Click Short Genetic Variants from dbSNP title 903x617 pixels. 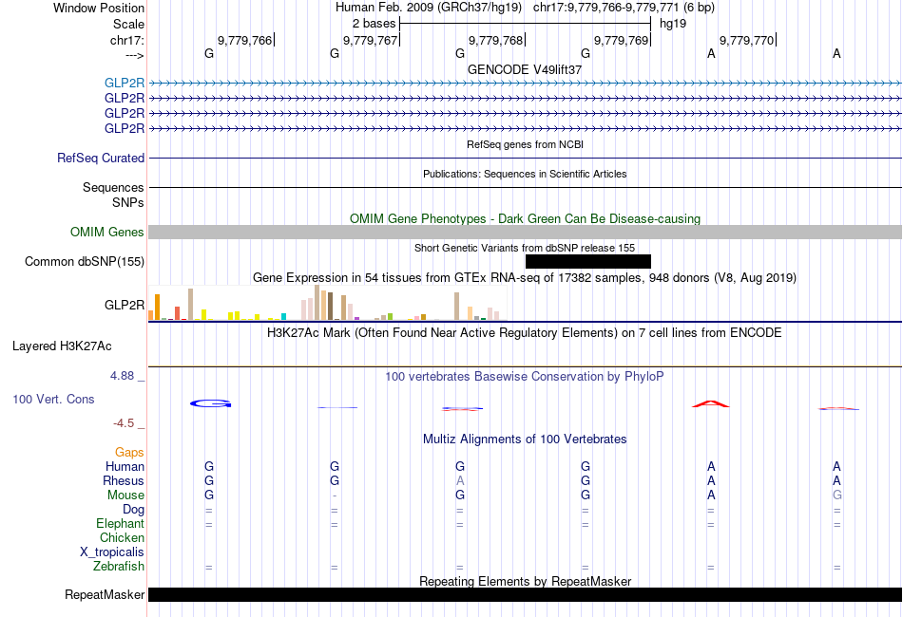pos(525,248)
